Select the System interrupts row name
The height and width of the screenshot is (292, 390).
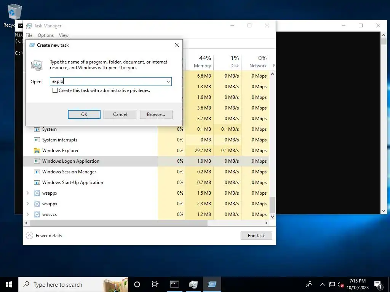tap(60, 140)
